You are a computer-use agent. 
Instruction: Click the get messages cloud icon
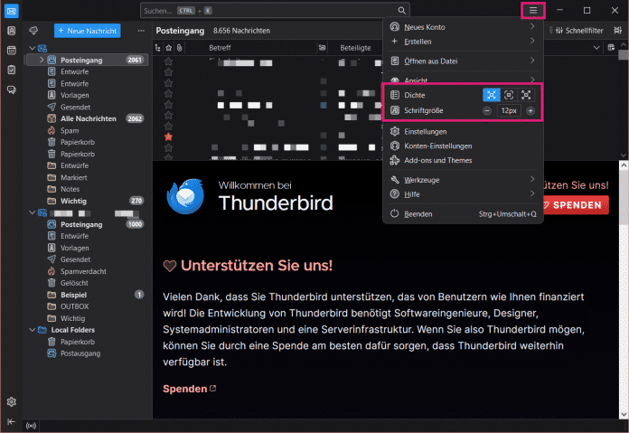[33, 31]
